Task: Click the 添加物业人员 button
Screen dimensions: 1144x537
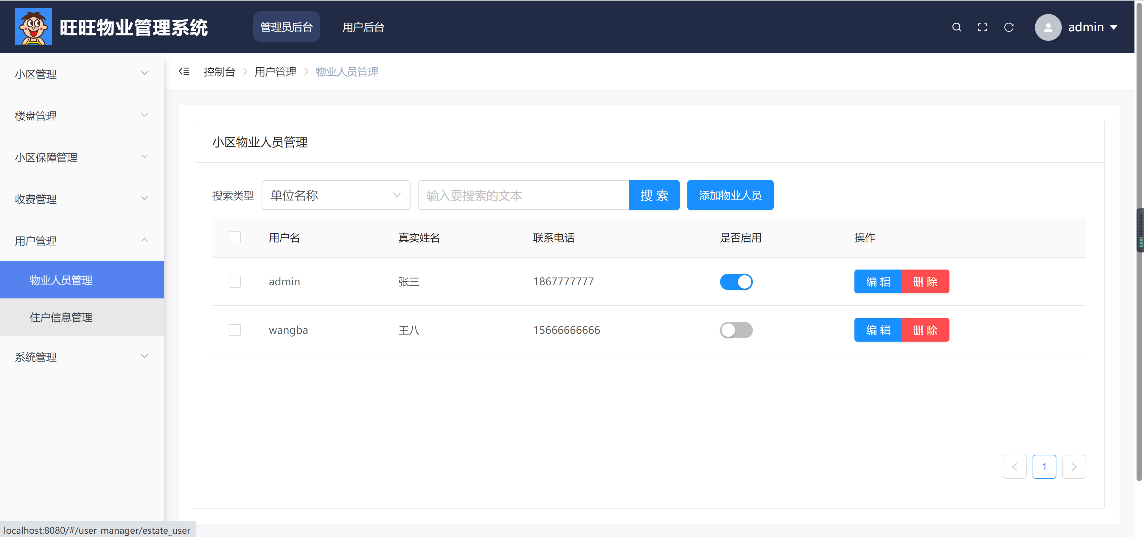Action: point(730,195)
